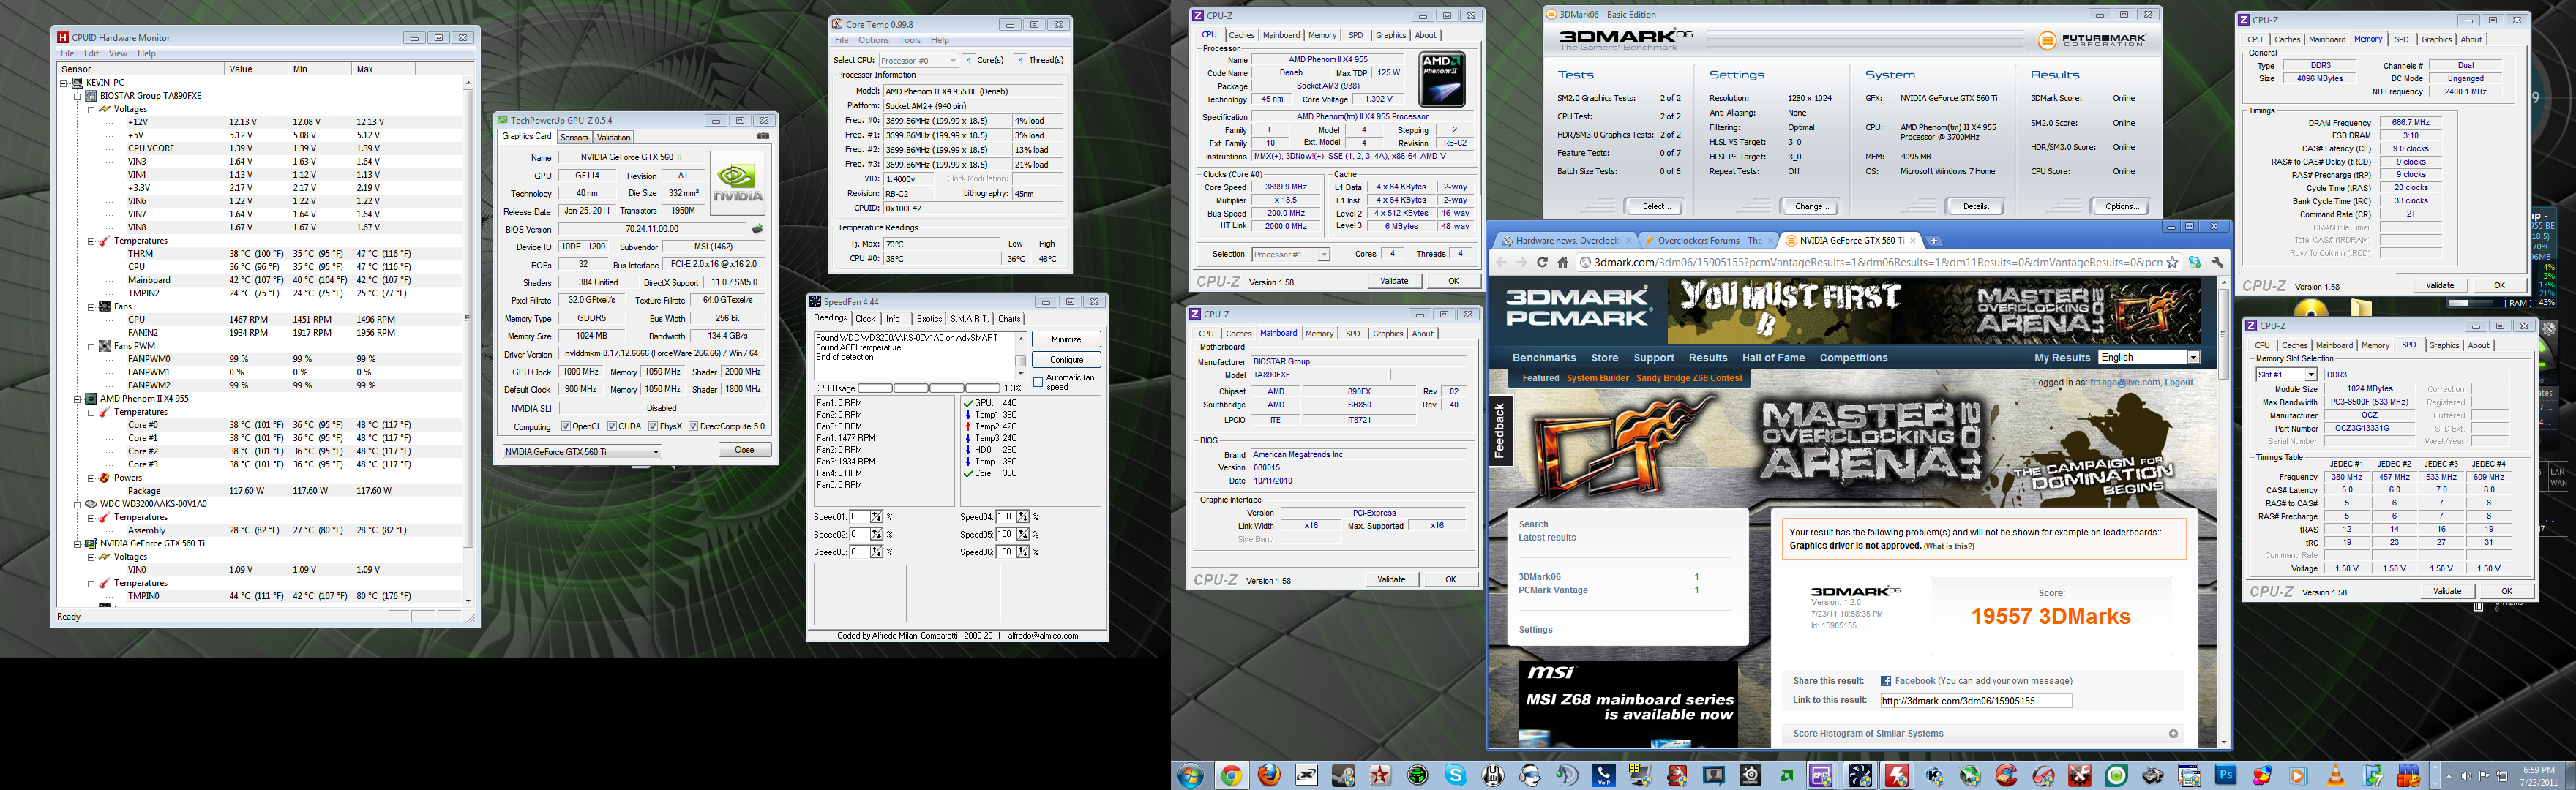Image resolution: width=2576 pixels, height=790 pixels.
Task: Open HWMonitor View menu
Action: [118, 53]
